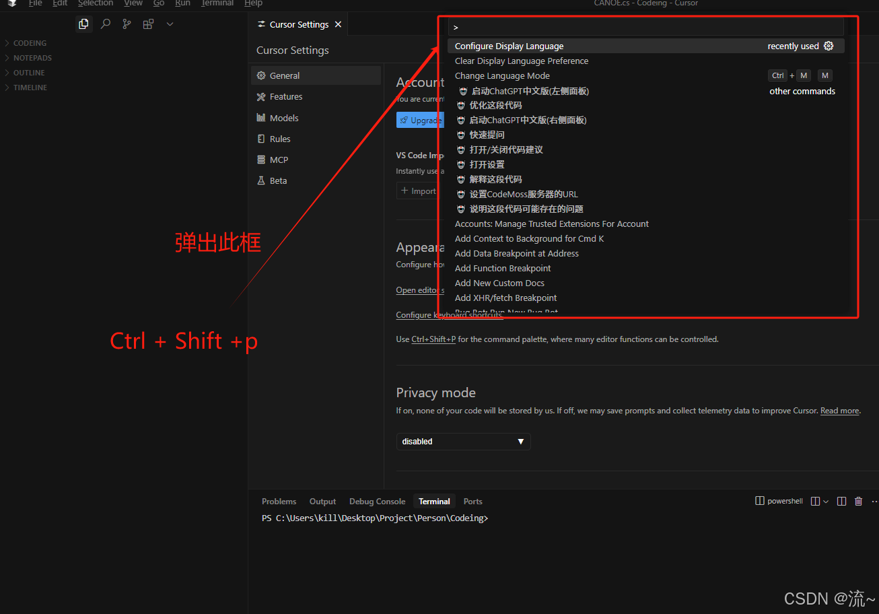Click gear icon on Configure Display Language row
The width and height of the screenshot is (879, 614).
pyautogui.click(x=829, y=46)
